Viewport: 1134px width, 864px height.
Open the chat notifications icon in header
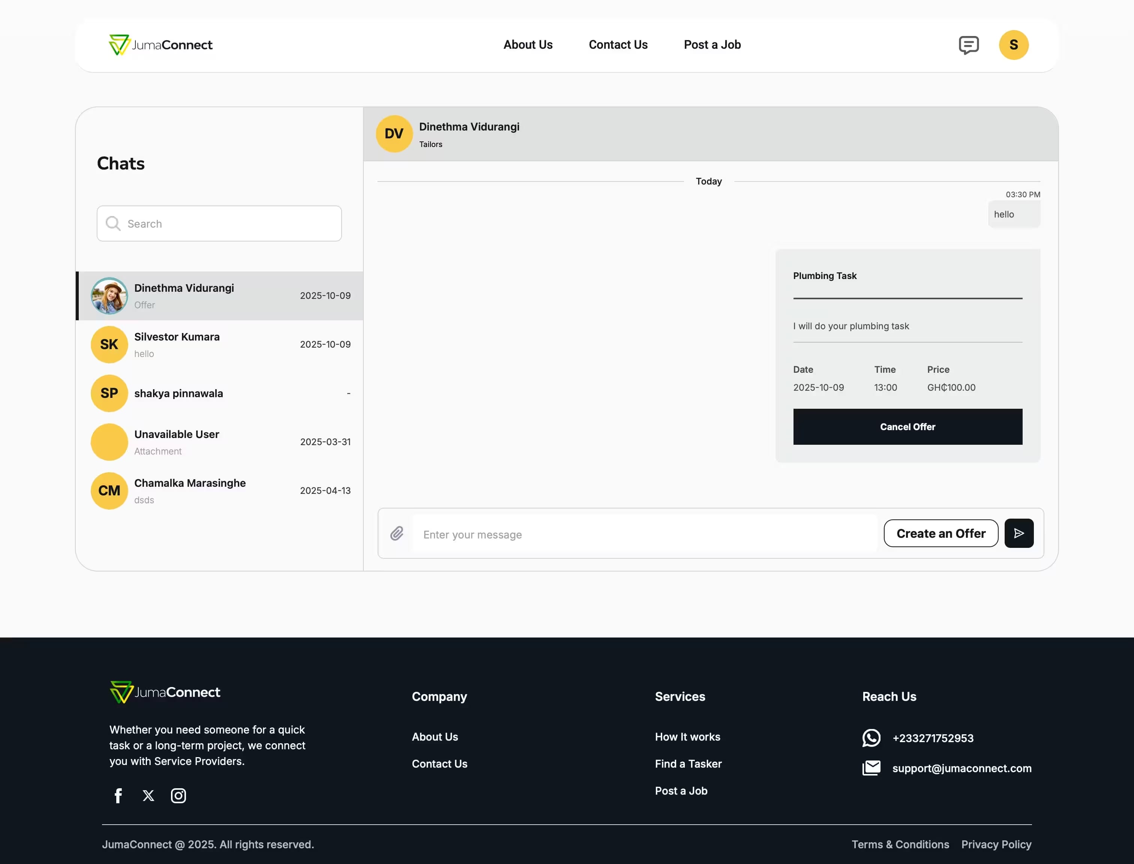point(969,45)
